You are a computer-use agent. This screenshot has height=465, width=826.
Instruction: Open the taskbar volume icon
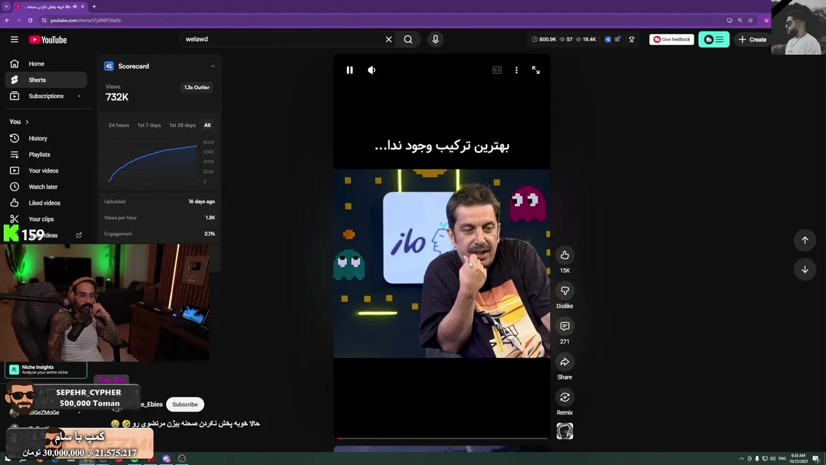pyautogui.click(x=772, y=459)
